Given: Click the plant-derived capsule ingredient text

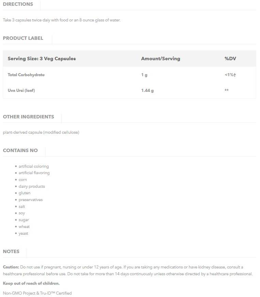Looking at the screenshot, I should click(x=41, y=132).
